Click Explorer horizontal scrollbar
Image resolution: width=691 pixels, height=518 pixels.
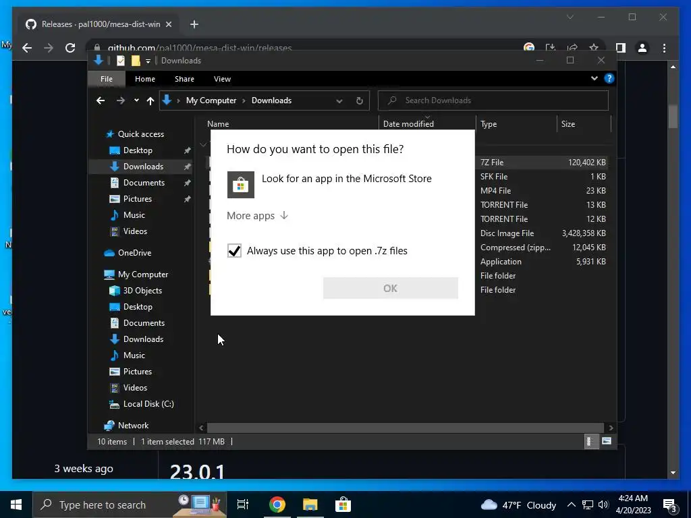click(x=406, y=428)
